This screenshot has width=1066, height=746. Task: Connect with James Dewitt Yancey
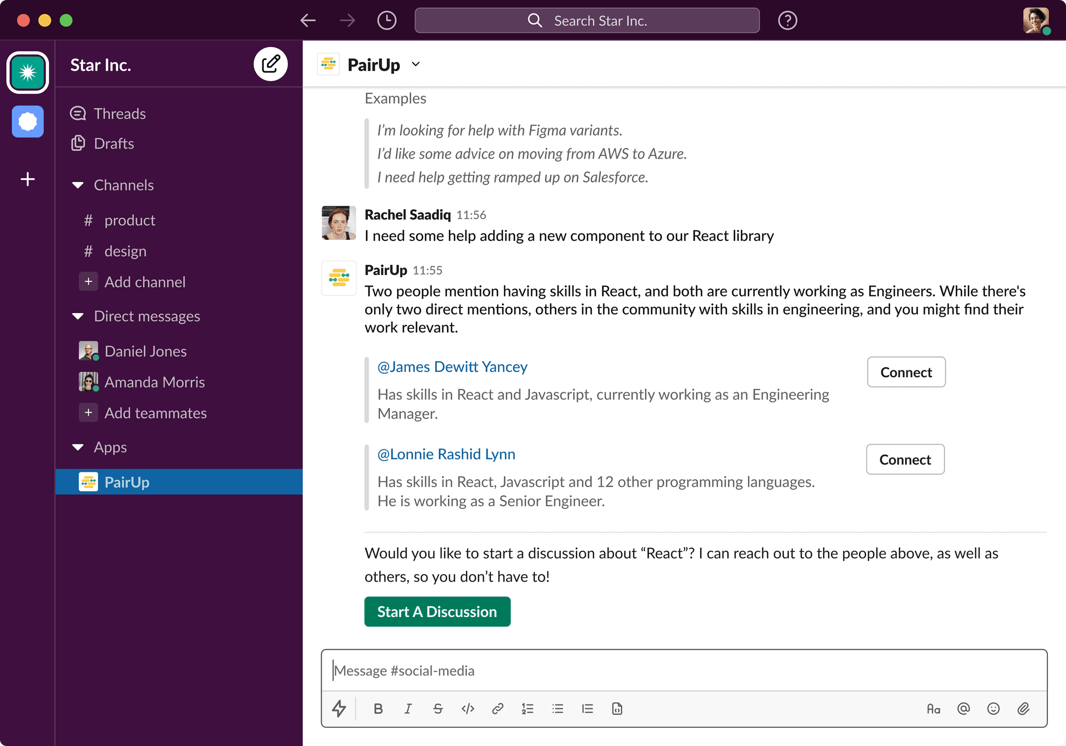(906, 372)
